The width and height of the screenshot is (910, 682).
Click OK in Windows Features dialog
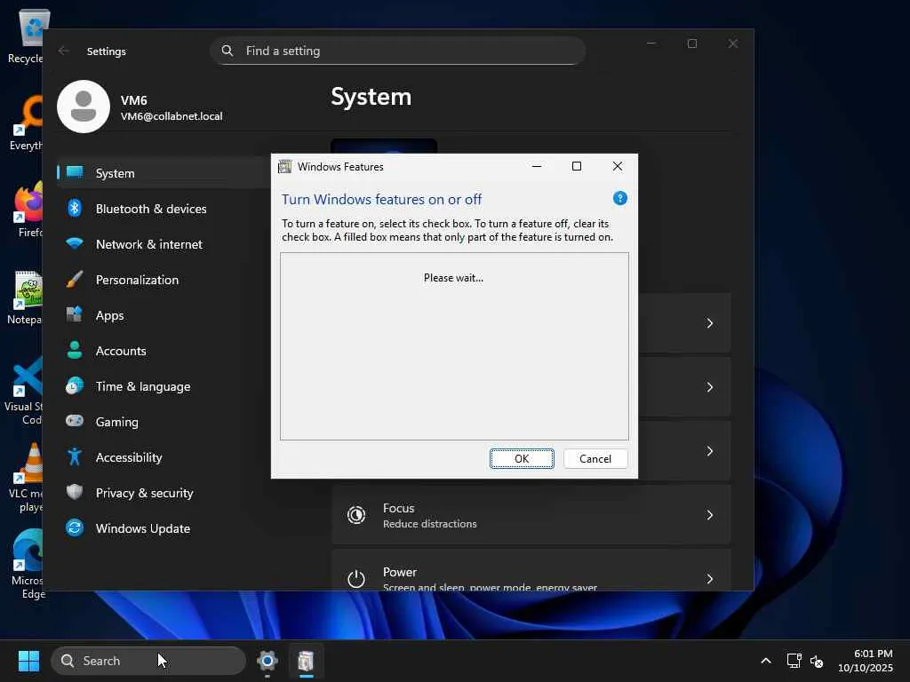[521, 459]
